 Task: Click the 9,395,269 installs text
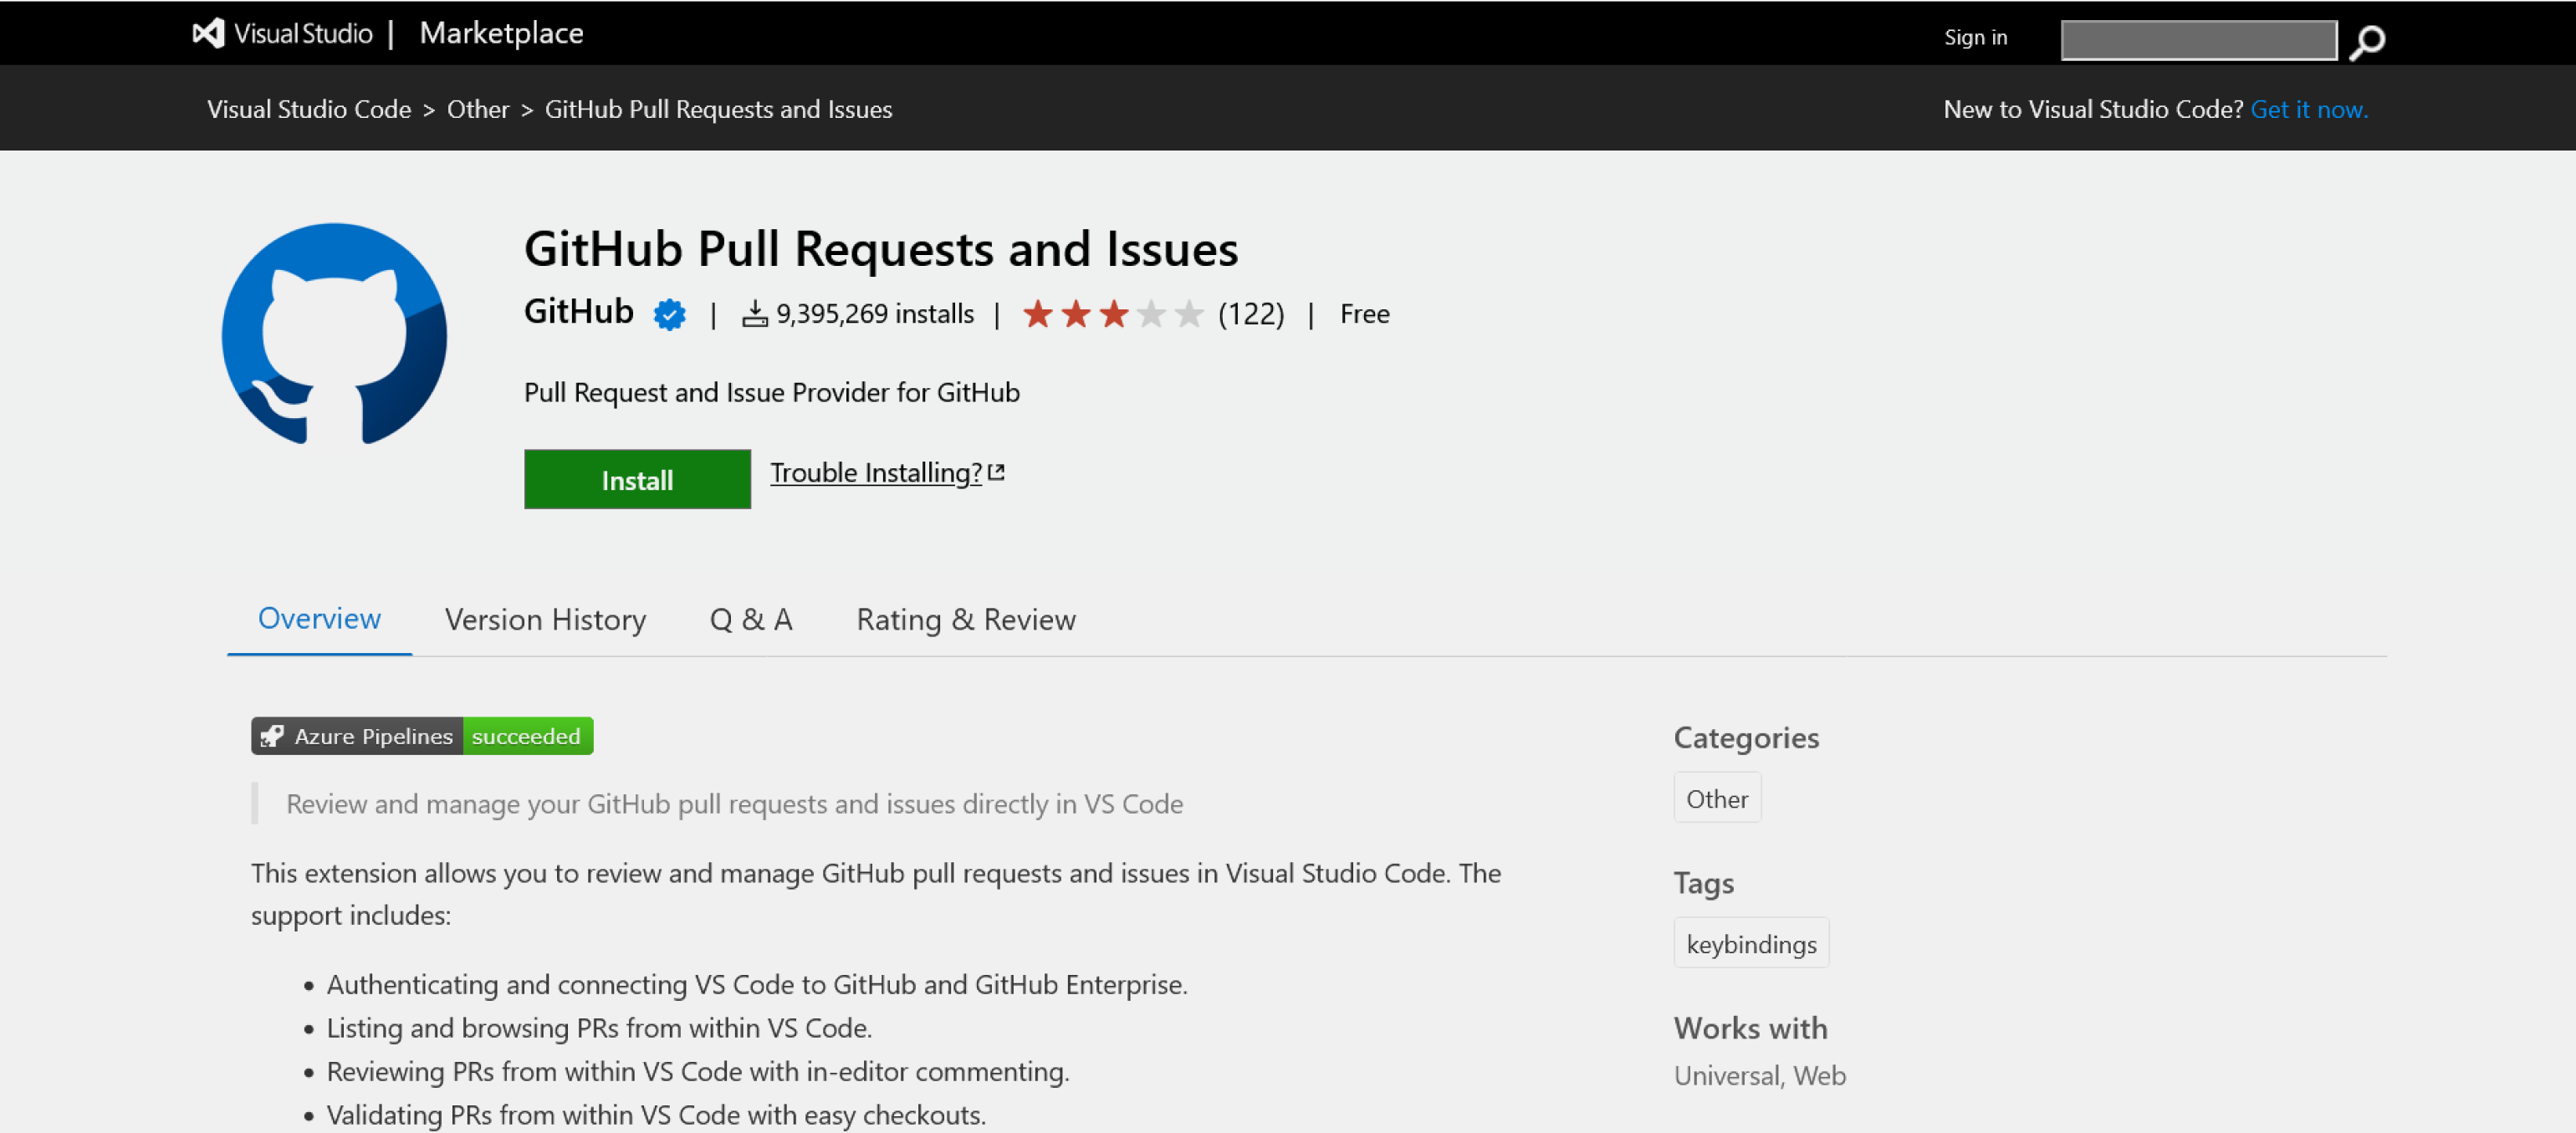coord(875,314)
